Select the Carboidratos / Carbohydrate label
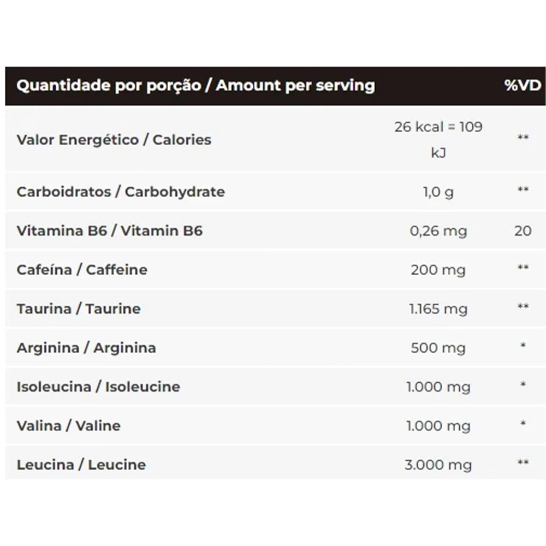Viewport: 546px width, 546px height. (x=121, y=192)
